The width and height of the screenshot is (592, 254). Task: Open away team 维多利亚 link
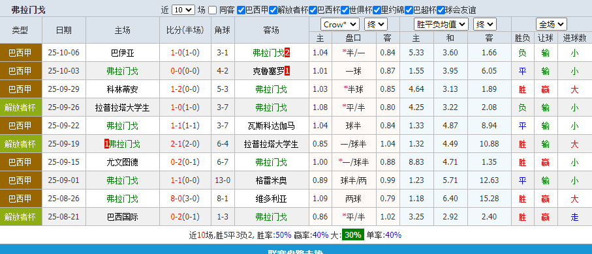pos(272,199)
